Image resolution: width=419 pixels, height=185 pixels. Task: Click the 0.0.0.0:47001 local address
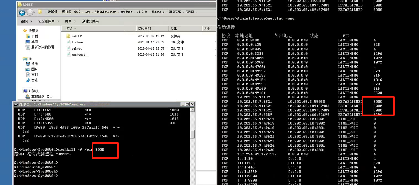pos(251,67)
